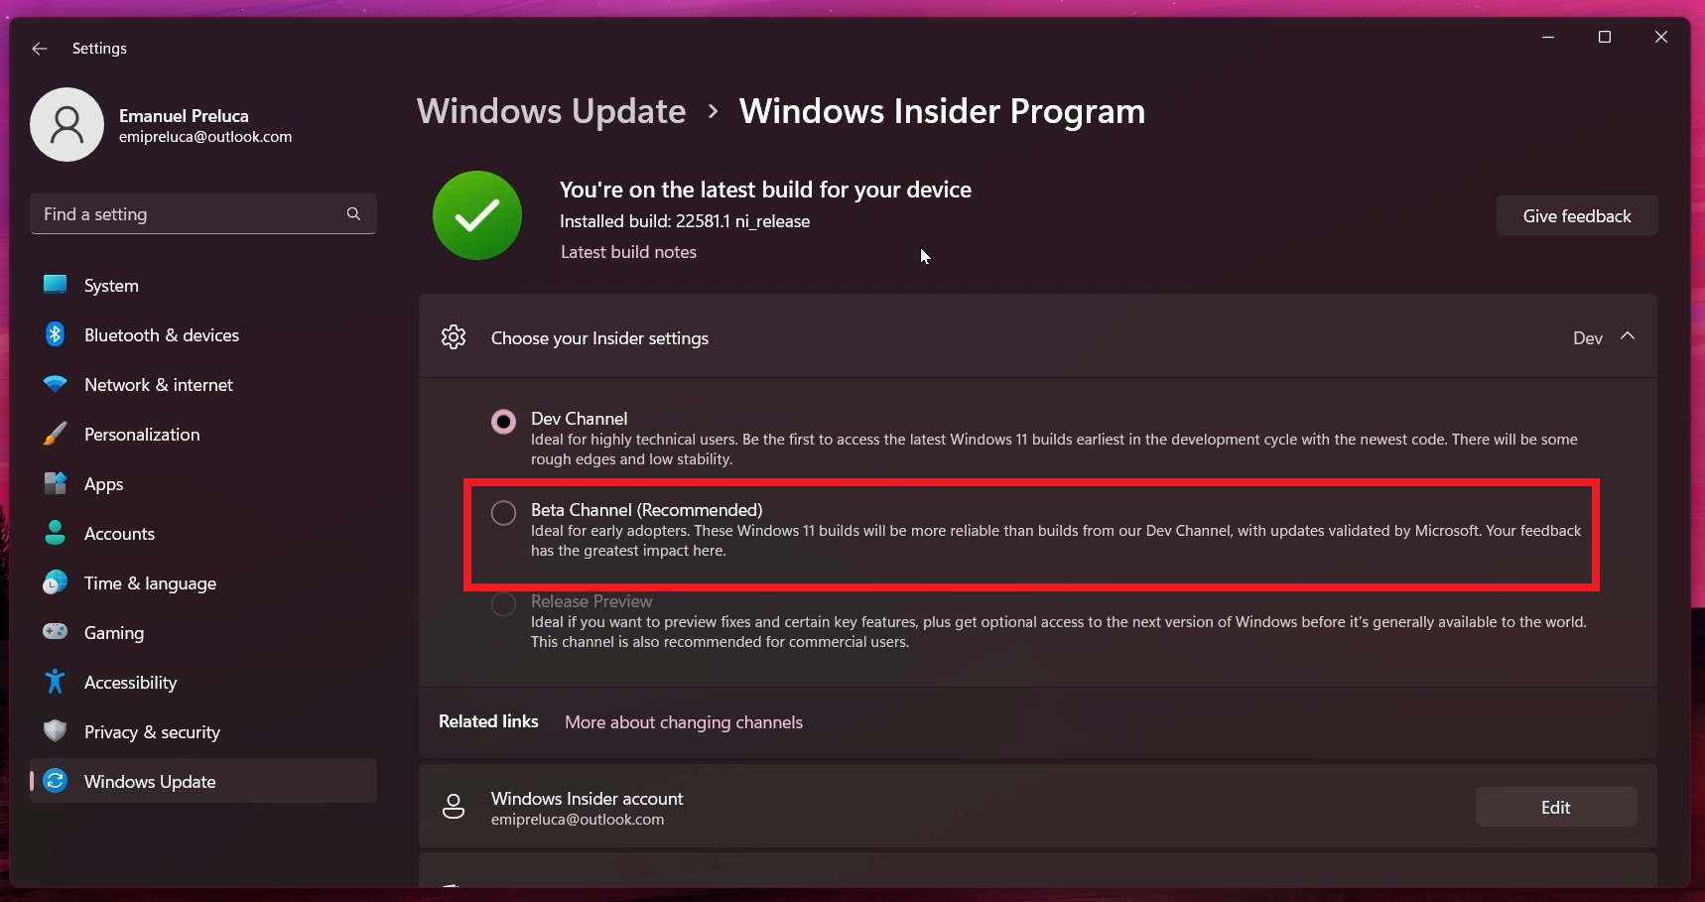
Task: Open the Latest build notes link
Action: tap(629, 252)
